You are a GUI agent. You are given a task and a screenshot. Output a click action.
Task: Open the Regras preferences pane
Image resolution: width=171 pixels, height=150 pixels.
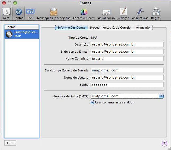(x=156, y=13)
